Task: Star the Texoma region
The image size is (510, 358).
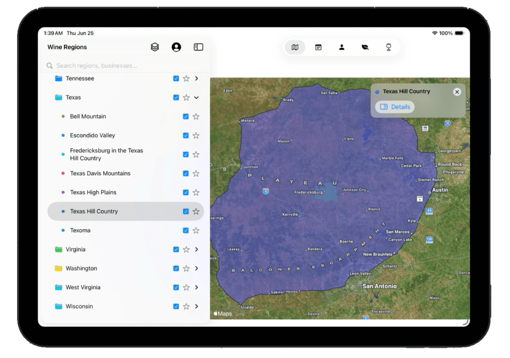Action: pos(196,231)
